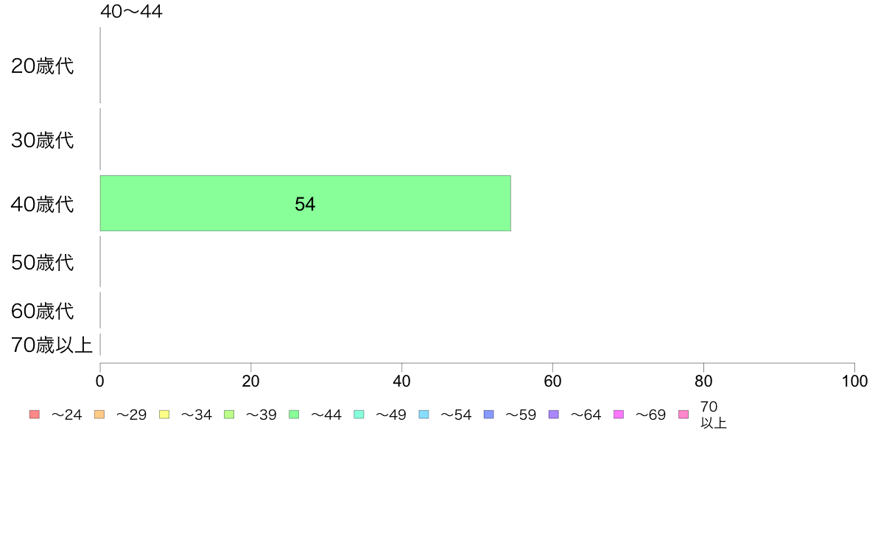This screenshot has height=542, width=875.
Task: Select the 60歳代 axis label
Action: (x=43, y=311)
